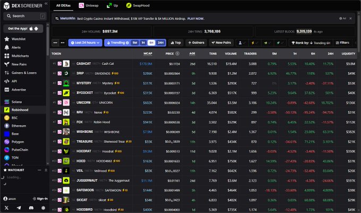This screenshot has height=213, width=361.
Task: Select the PulseChain chain icon
Action: coord(7,150)
